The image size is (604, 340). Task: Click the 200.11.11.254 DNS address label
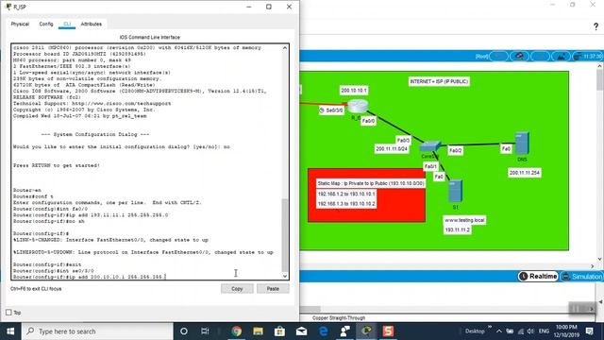525,173
